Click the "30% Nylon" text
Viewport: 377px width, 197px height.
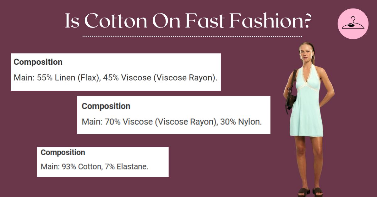[240, 122]
